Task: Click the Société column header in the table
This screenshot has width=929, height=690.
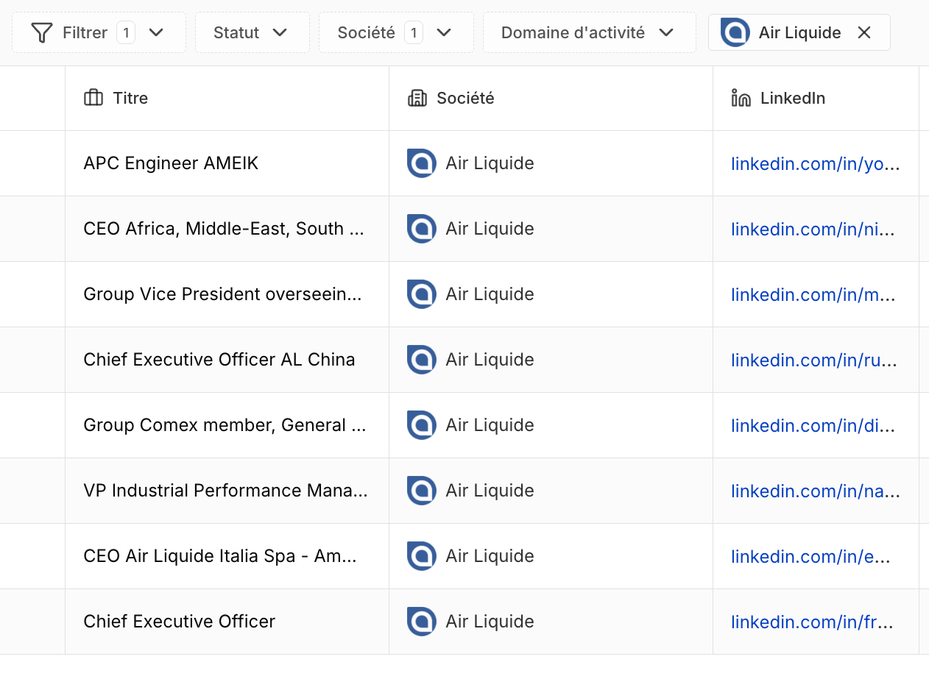Action: point(551,98)
